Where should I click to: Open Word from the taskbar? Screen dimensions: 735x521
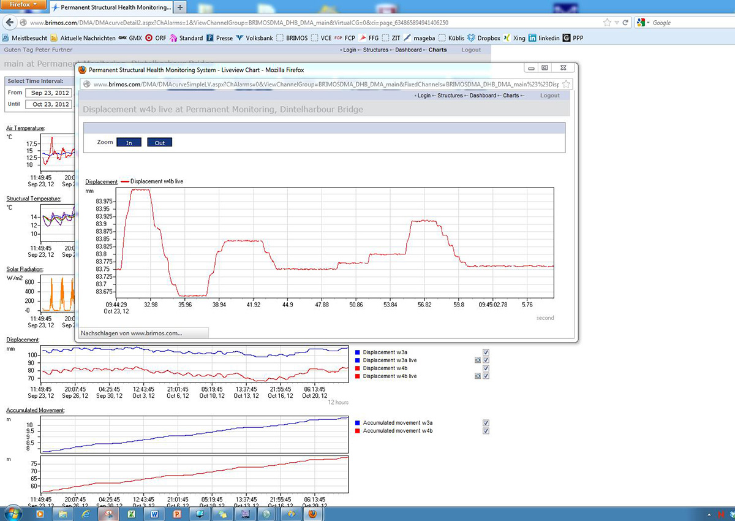(154, 514)
